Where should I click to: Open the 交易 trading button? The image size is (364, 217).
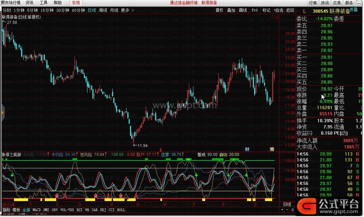point(337,3)
